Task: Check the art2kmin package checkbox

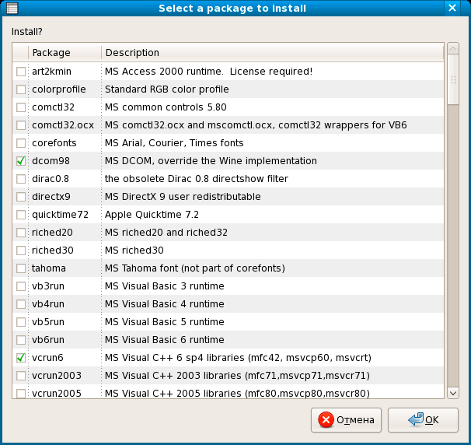Action: pos(21,72)
